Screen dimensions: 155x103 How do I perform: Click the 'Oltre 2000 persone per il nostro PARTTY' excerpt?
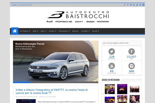(x=67, y=102)
